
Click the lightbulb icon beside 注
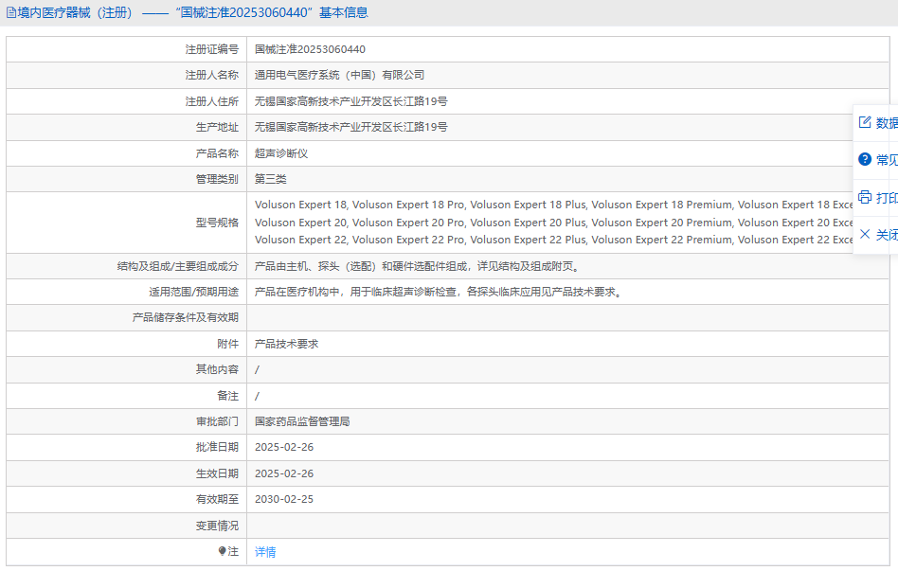coord(223,551)
